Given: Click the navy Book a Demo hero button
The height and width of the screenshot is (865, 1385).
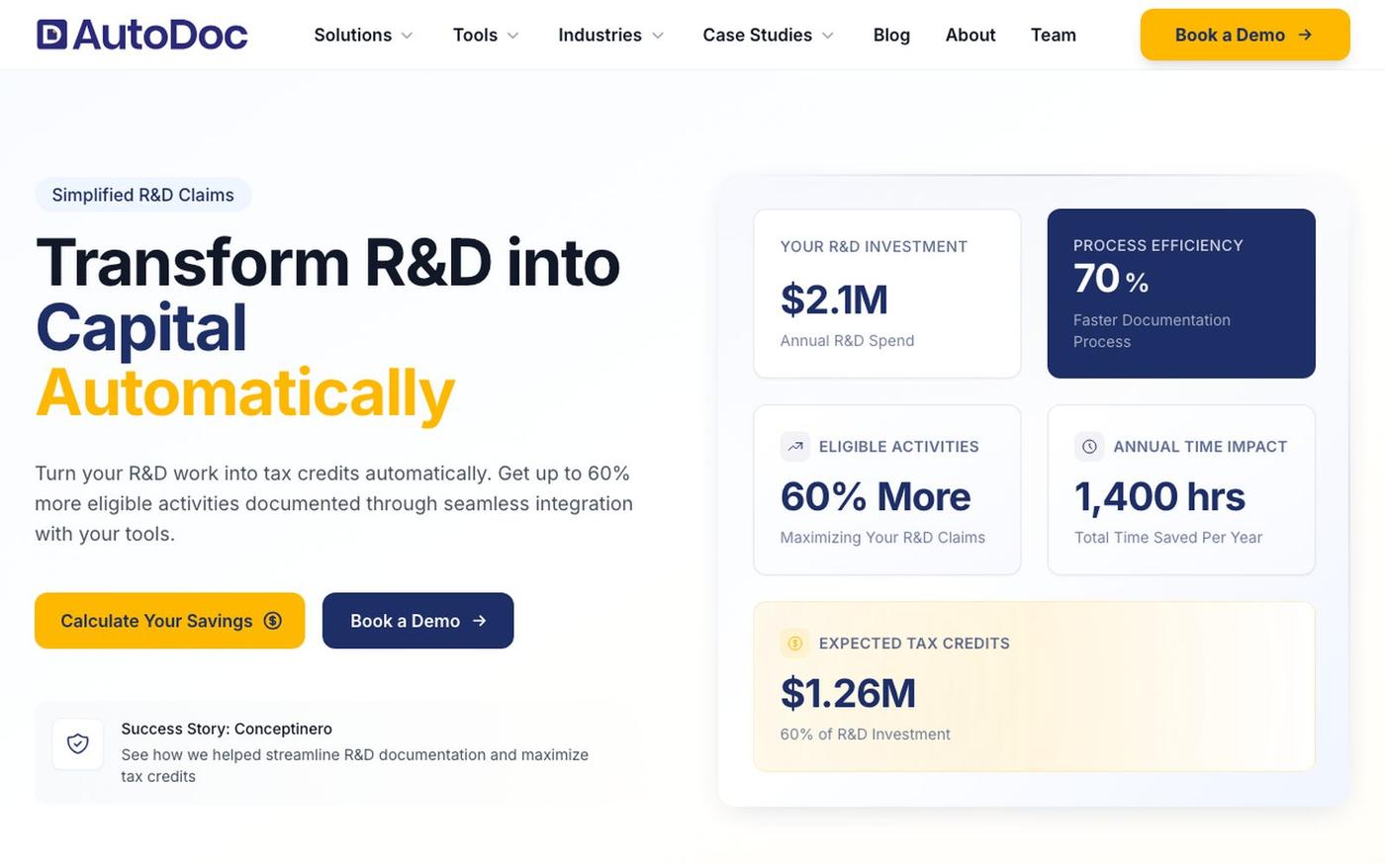Looking at the screenshot, I should click(x=417, y=621).
